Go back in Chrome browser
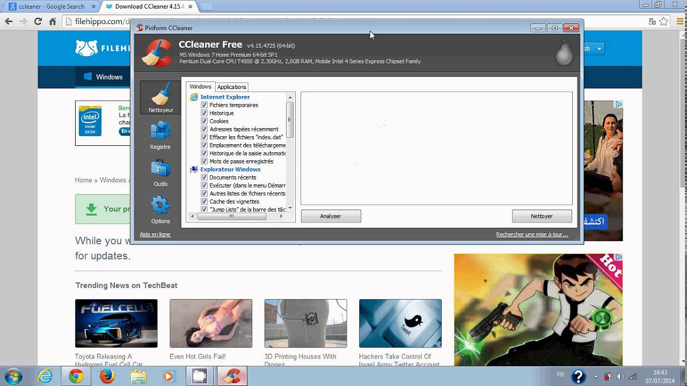The width and height of the screenshot is (687, 386). [9, 21]
